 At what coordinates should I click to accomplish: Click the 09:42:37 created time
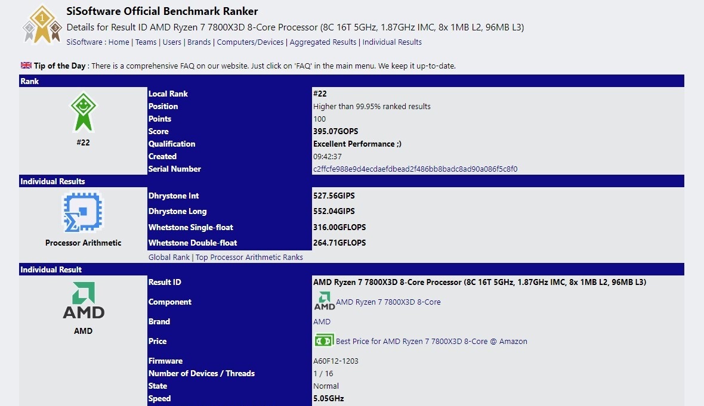(328, 157)
